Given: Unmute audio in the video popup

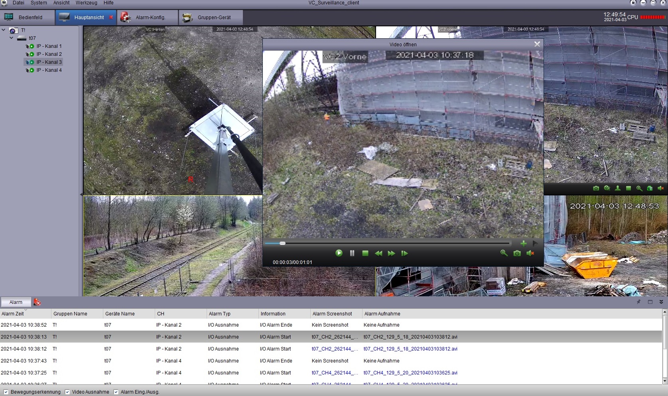Looking at the screenshot, I should point(530,253).
